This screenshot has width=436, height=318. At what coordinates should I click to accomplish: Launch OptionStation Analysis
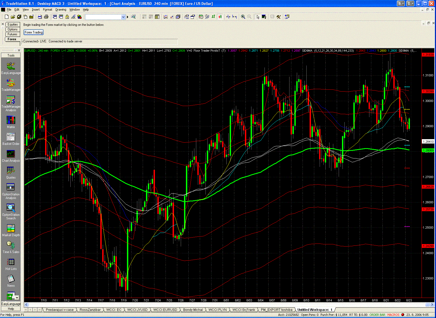pyautogui.click(x=11, y=191)
